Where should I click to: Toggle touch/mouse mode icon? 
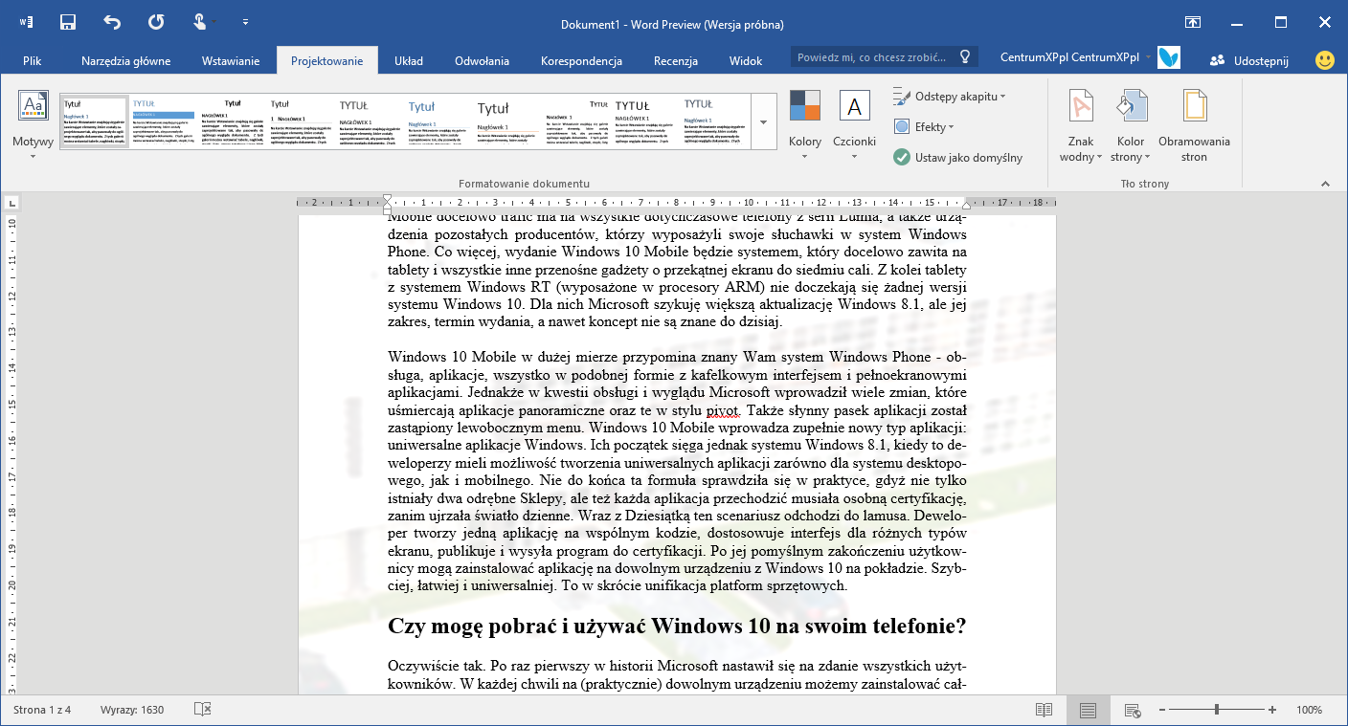tap(199, 21)
